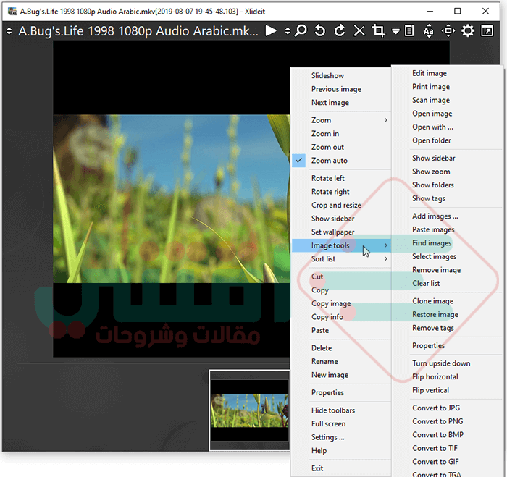The height and width of the screenshot is (477, 507).
Task: Click the move/center arrows icon
Action: point(448,31)
